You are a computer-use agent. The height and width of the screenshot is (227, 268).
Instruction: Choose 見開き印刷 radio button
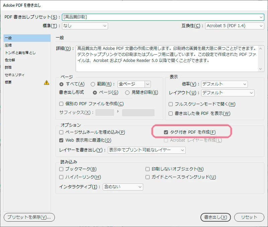pos(127,93)
